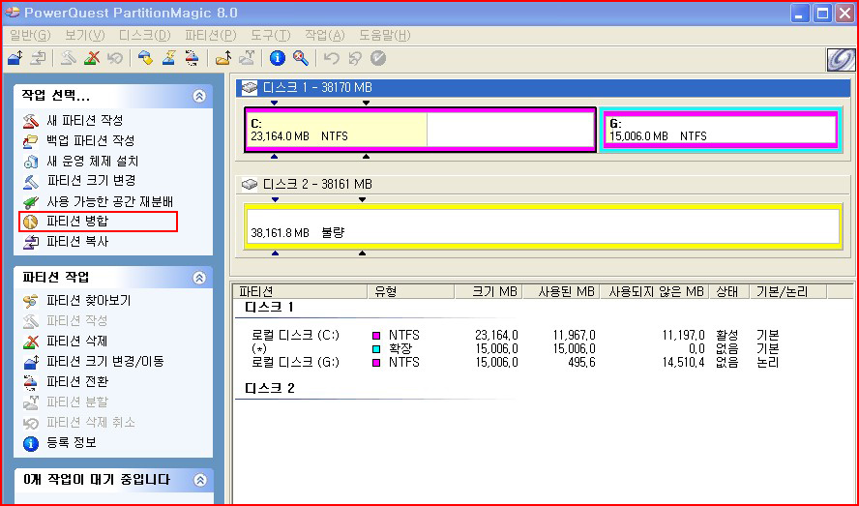The width and height of the screenshot is (859, 506).
Task: Click the Format partition lightning toolbar icon
Action: [x=168, y=57]
